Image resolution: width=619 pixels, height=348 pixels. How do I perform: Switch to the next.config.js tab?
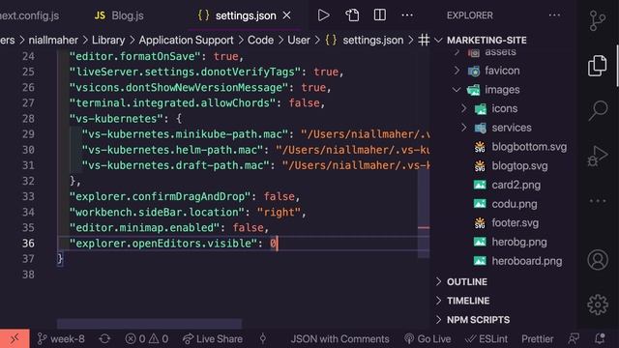click(30, 15)
